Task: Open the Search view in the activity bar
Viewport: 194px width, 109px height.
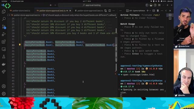Action: (x=4, y=19)
